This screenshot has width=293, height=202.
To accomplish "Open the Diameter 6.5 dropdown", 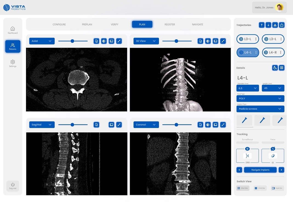I will (248, 88).
